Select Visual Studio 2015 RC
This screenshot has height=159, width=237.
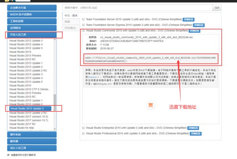pyautogui.click(x=22, y=97)
